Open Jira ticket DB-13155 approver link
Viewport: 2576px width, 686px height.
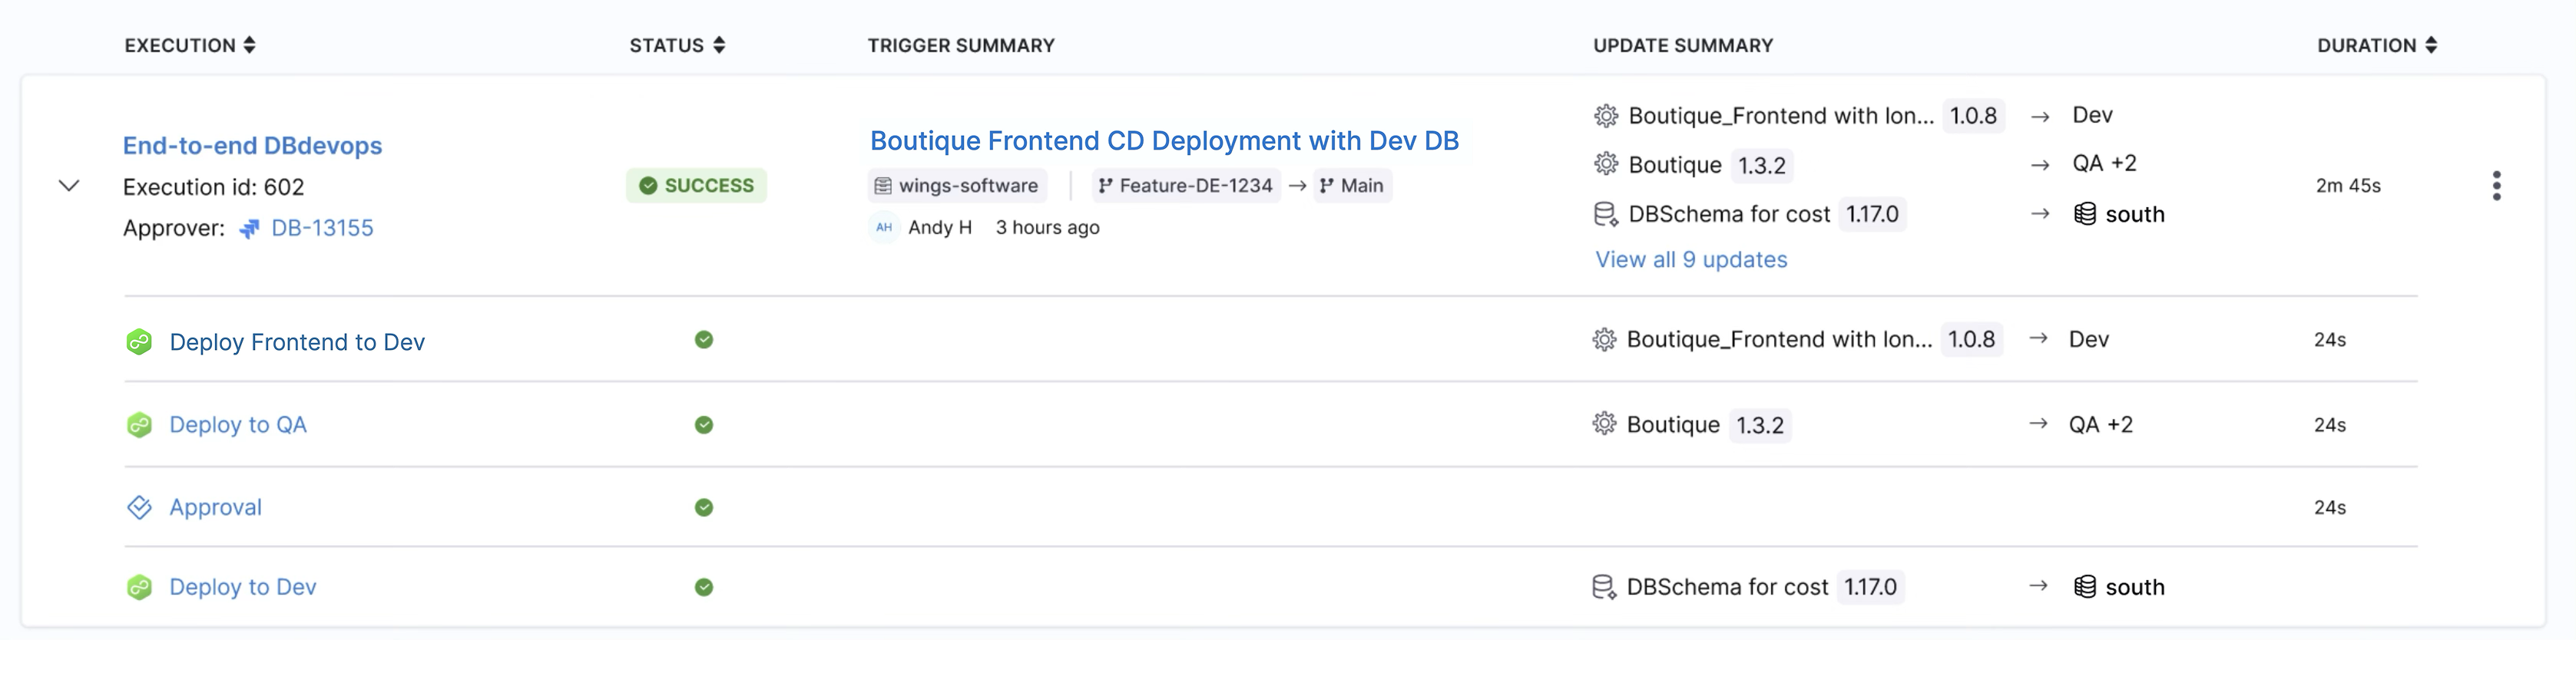tap(321, 228)
